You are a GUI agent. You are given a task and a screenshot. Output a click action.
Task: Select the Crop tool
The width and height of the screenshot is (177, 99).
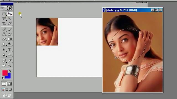click(4, 23)
